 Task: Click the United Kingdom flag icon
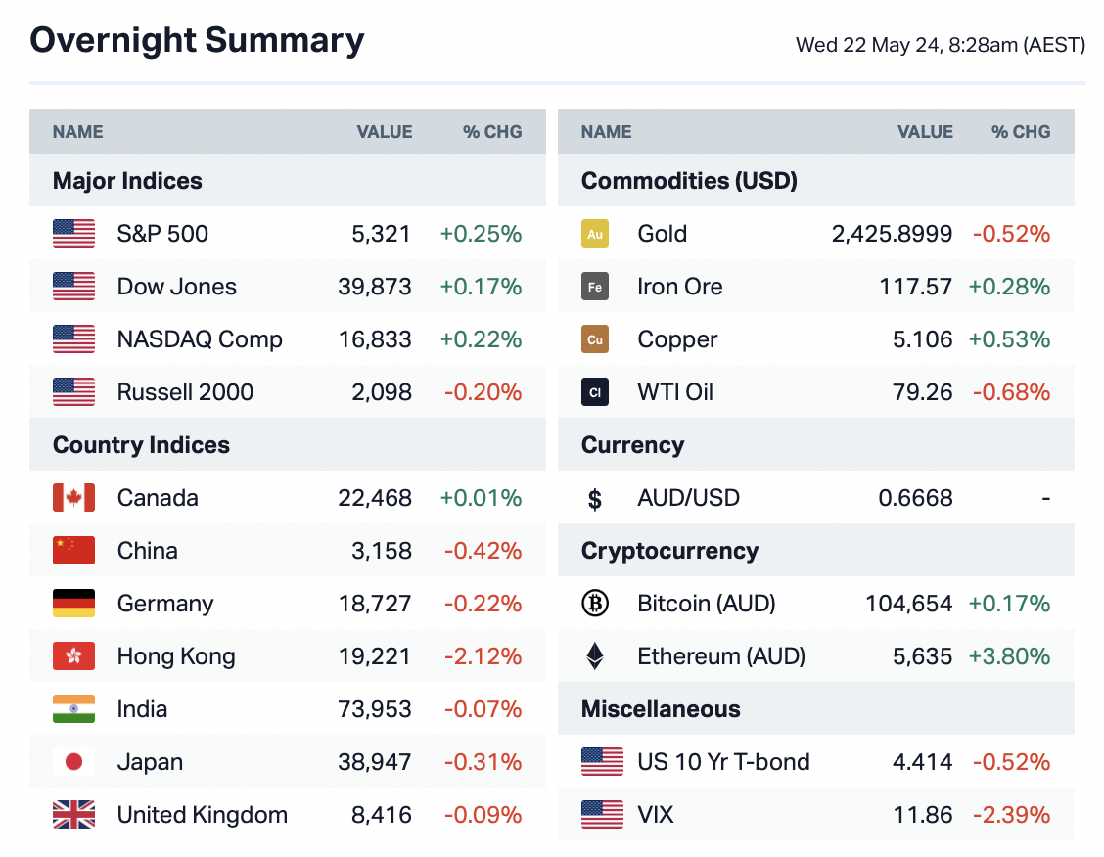(x=73, y=815)
